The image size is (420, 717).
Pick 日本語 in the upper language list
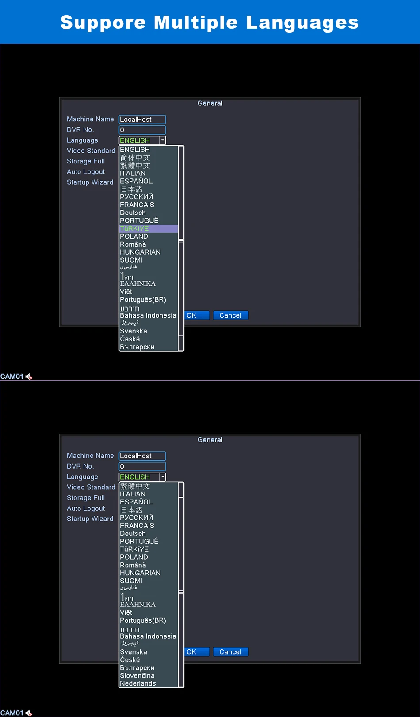tap(149, 189)
